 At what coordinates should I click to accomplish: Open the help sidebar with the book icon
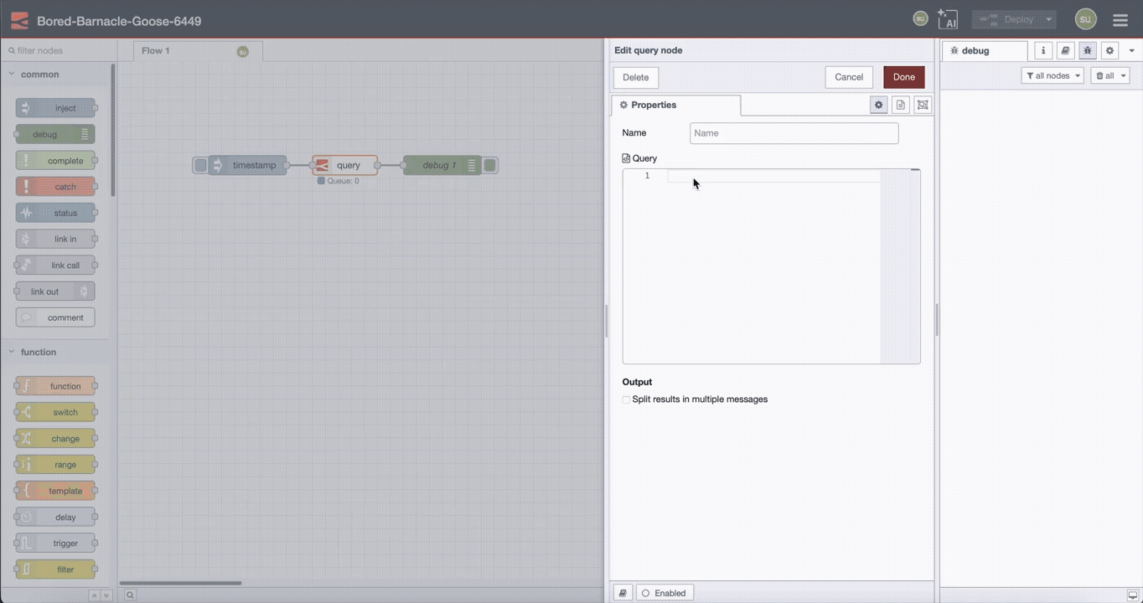pyautogui.click(x=1065, y=50)
